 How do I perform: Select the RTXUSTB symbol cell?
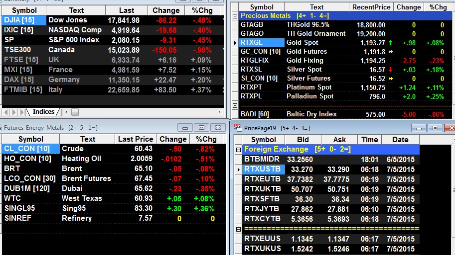click(263, 170)
